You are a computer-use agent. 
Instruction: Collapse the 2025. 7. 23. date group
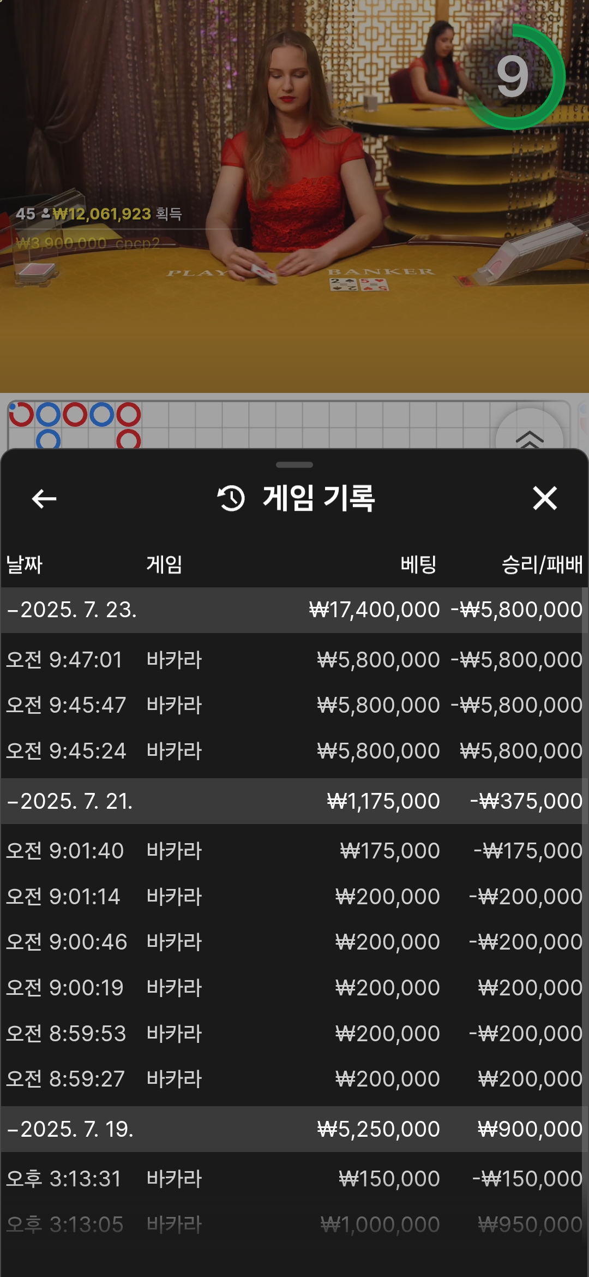(x=294, y=610)
